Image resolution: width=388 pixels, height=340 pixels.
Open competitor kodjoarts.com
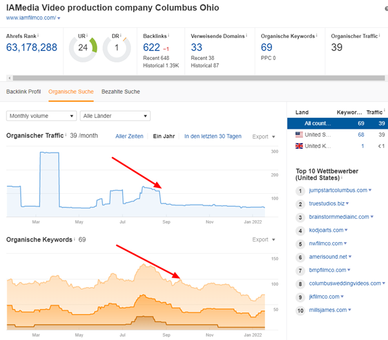(326, 231)
